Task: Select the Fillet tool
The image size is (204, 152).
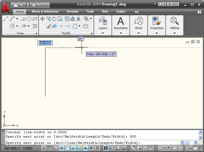Action: pyautogui.click(x=75, y=26)
